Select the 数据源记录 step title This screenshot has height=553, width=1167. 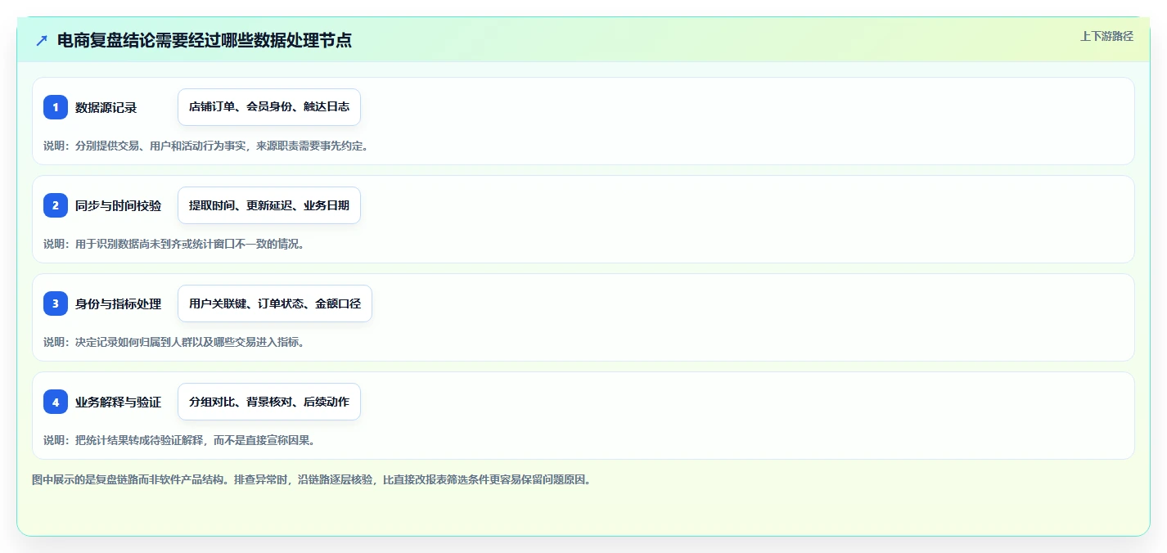point(106,107)
